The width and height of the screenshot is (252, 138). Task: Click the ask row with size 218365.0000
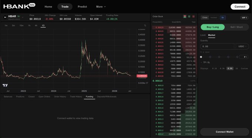(175, 27)
